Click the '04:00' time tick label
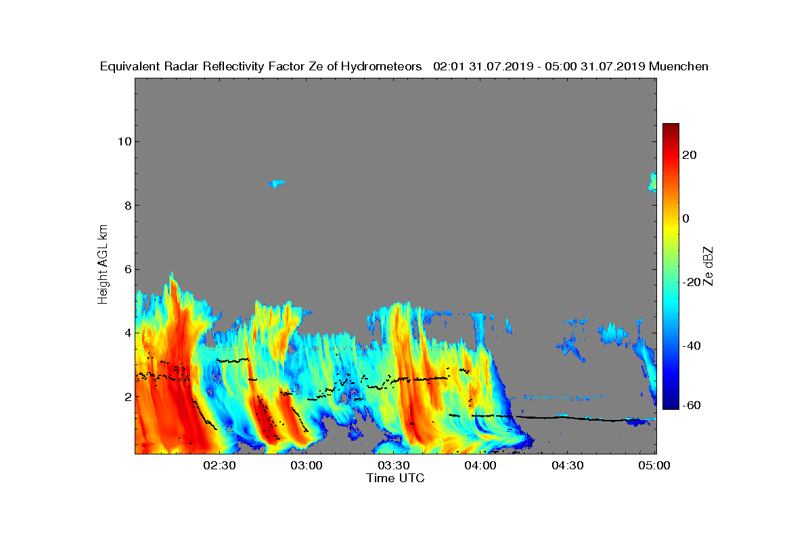The width and height of the screenshot is (812, 541). [481, 465]
